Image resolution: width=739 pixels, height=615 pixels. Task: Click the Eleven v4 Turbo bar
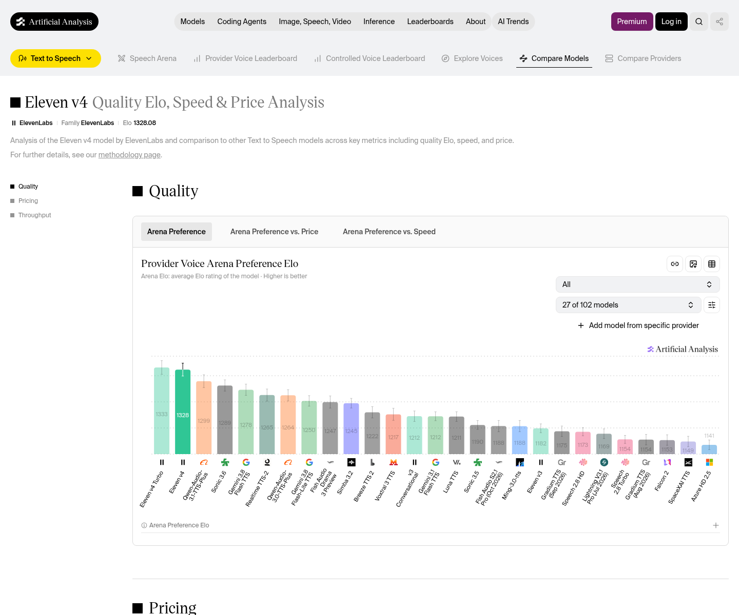[162, 411]
